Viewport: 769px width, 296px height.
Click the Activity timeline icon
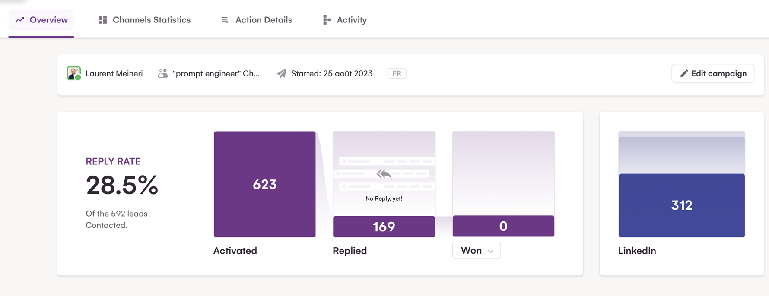coord(327,20)
